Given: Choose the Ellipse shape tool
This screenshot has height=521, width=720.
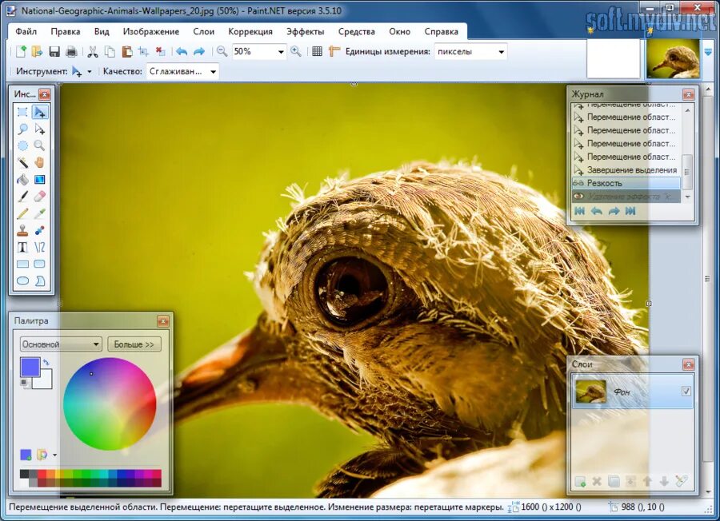Looking at the screenshot, I should coord(22,280).
